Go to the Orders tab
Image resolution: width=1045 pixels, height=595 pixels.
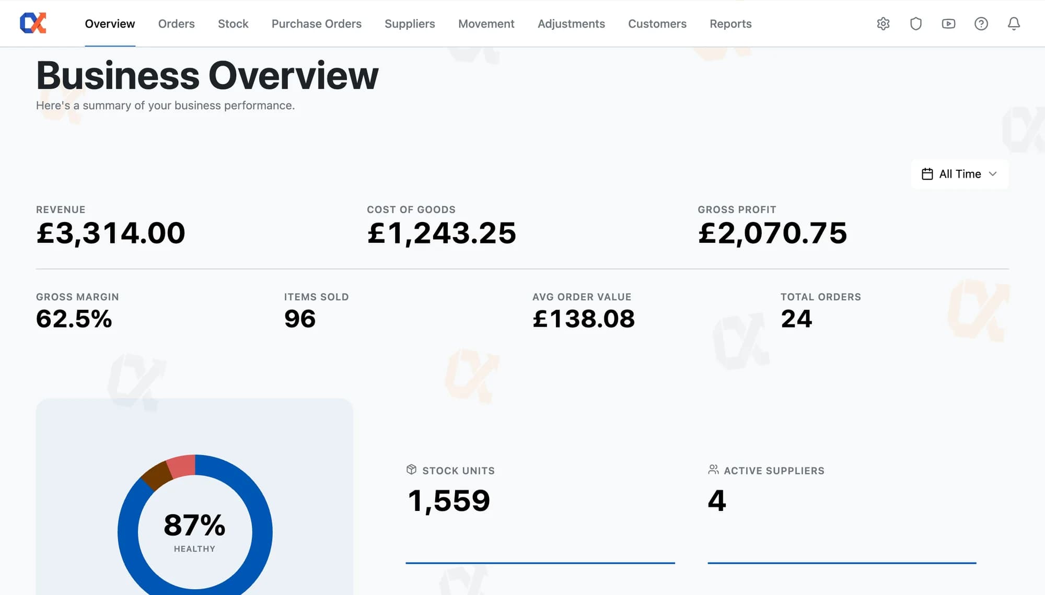[176, 24]
